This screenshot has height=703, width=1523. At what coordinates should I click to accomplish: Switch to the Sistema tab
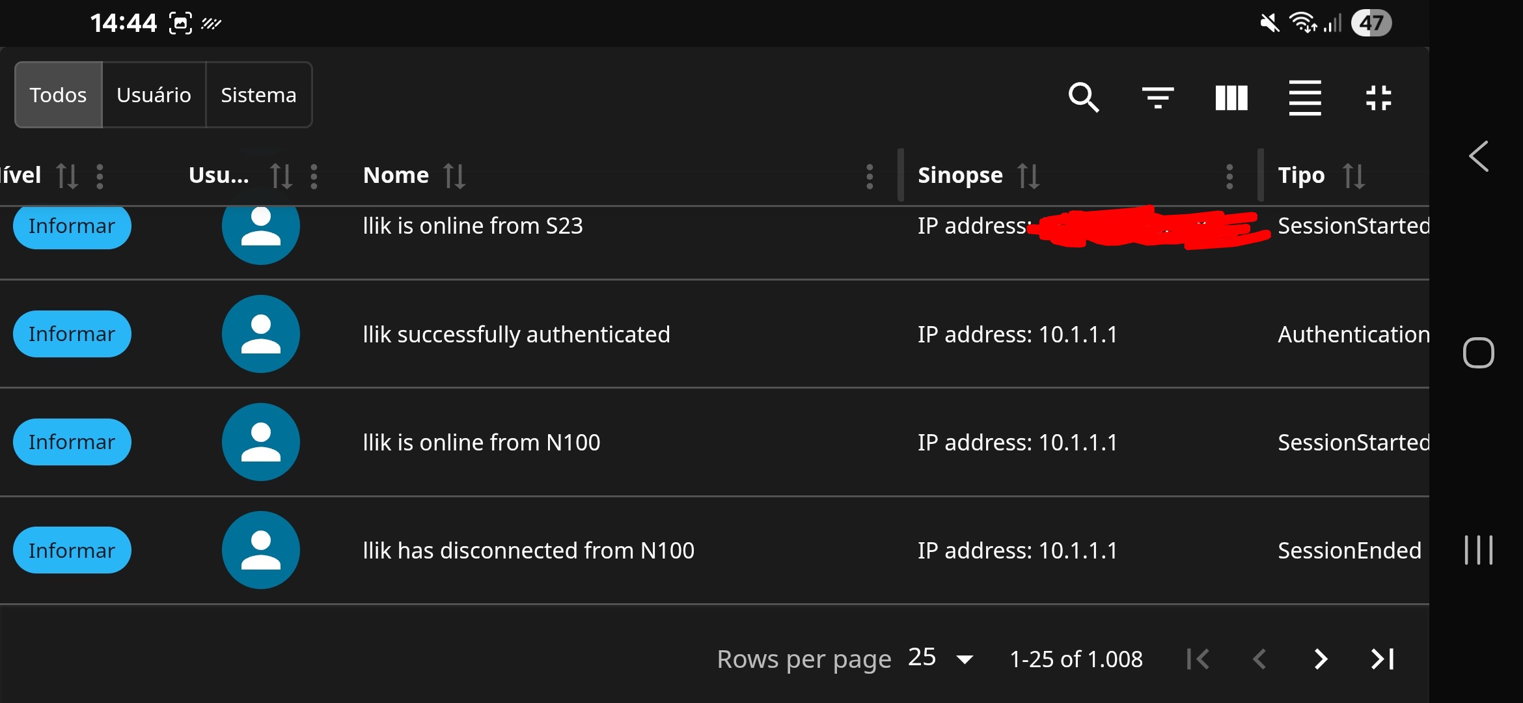258,95
